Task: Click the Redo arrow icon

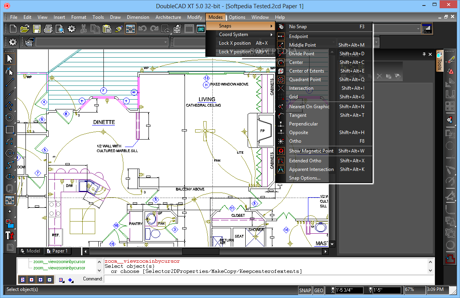Action: [x=154, y=29]
